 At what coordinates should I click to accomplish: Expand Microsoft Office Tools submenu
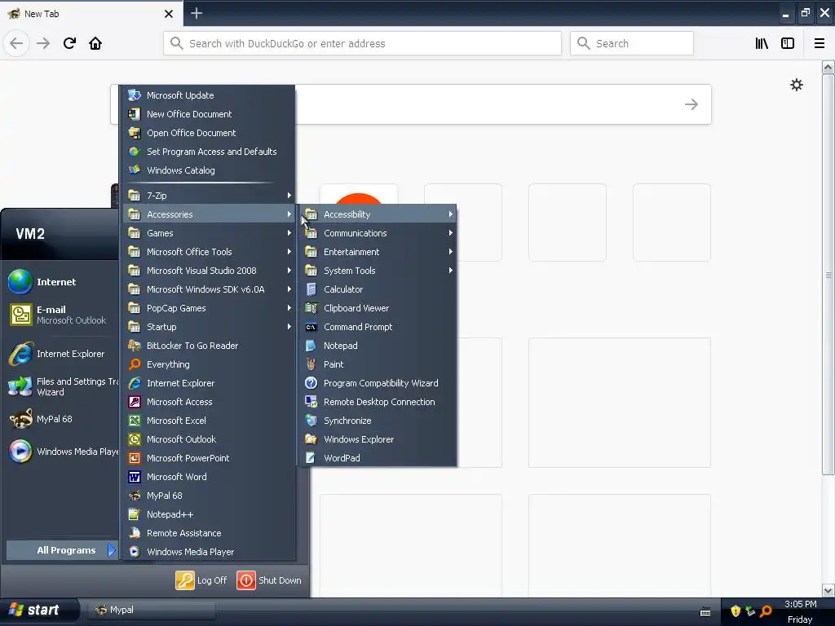[x=209, y=252]
